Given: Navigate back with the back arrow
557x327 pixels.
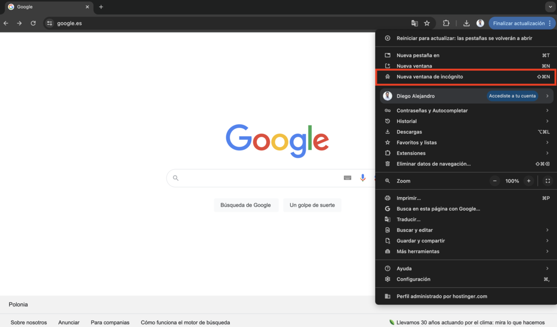Looking at the screenshot, I should [5, 23].
